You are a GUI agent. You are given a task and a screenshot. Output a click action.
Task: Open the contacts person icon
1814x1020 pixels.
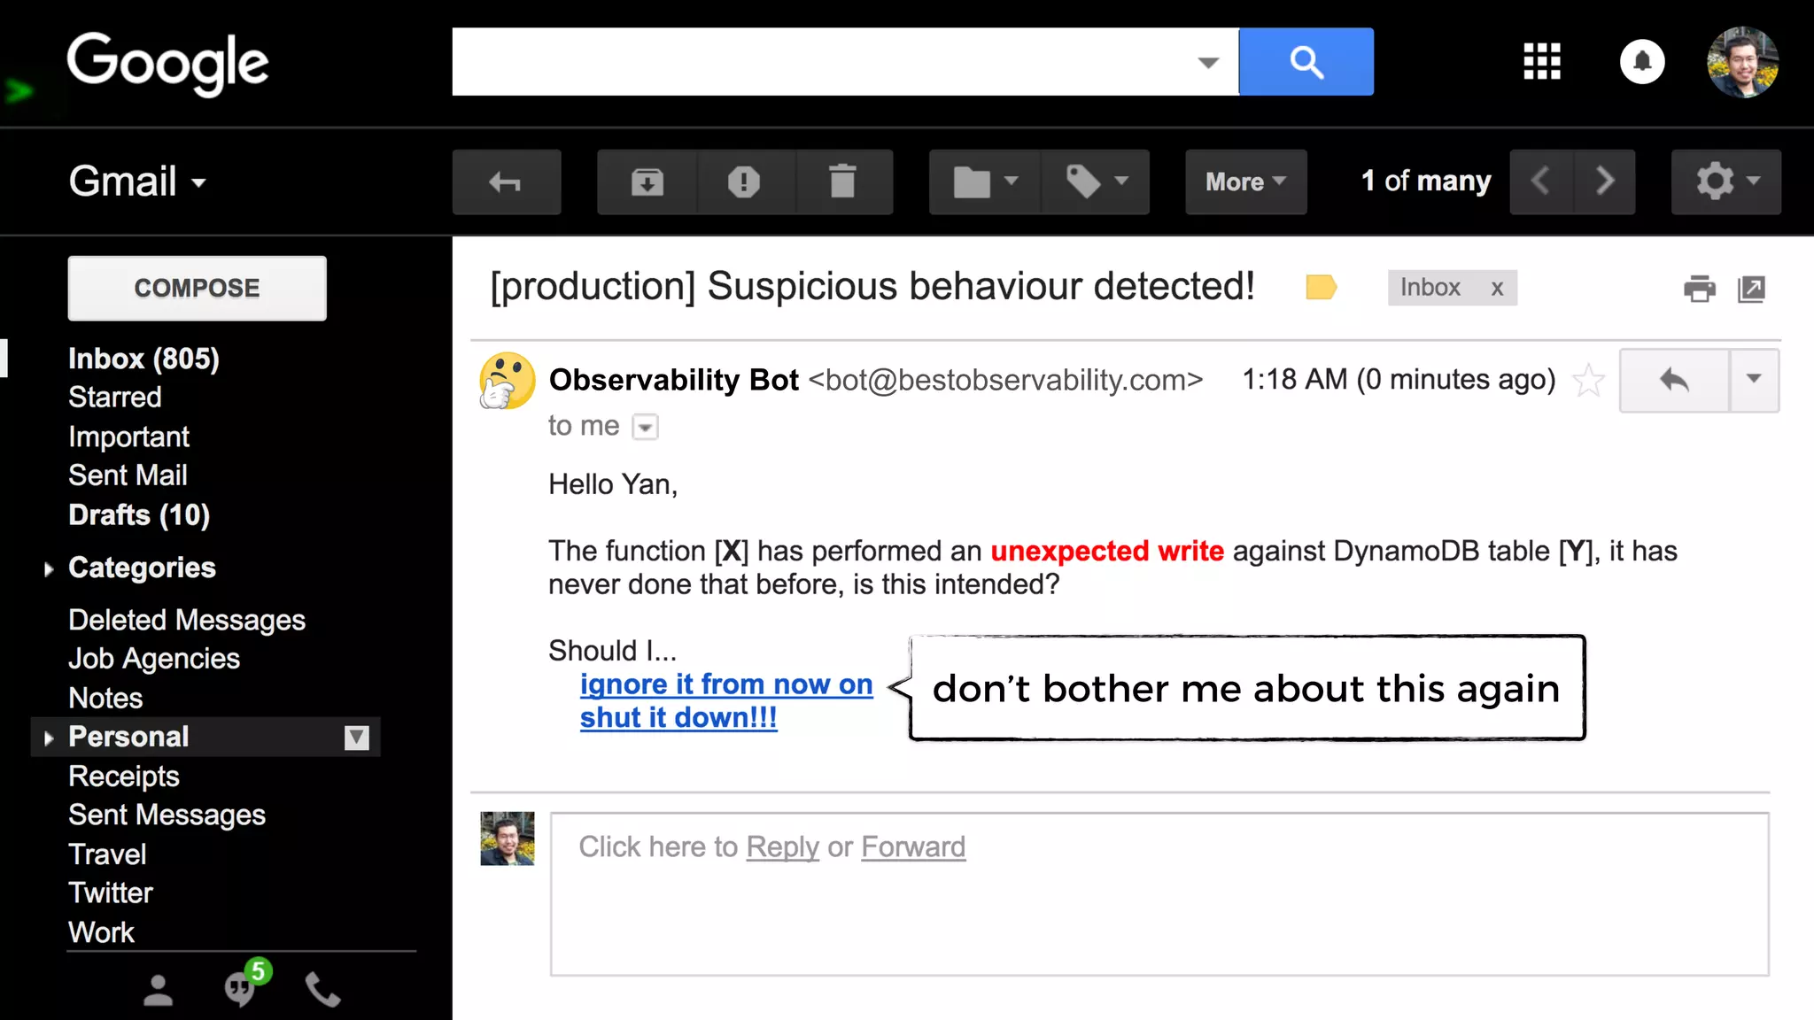click(159, 991)
